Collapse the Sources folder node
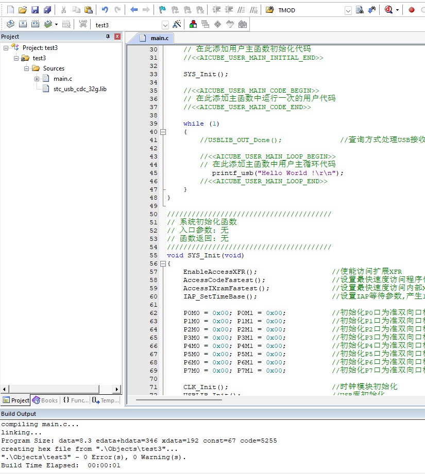The image size is (425, 474). tap(26, 68)
